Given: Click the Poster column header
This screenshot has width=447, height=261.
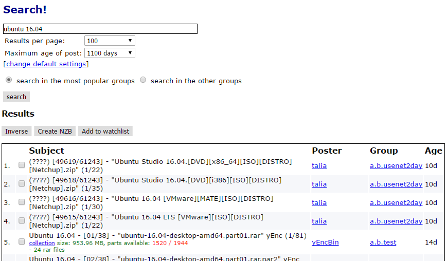Looking at the screenshot, I should coord(327,151).
